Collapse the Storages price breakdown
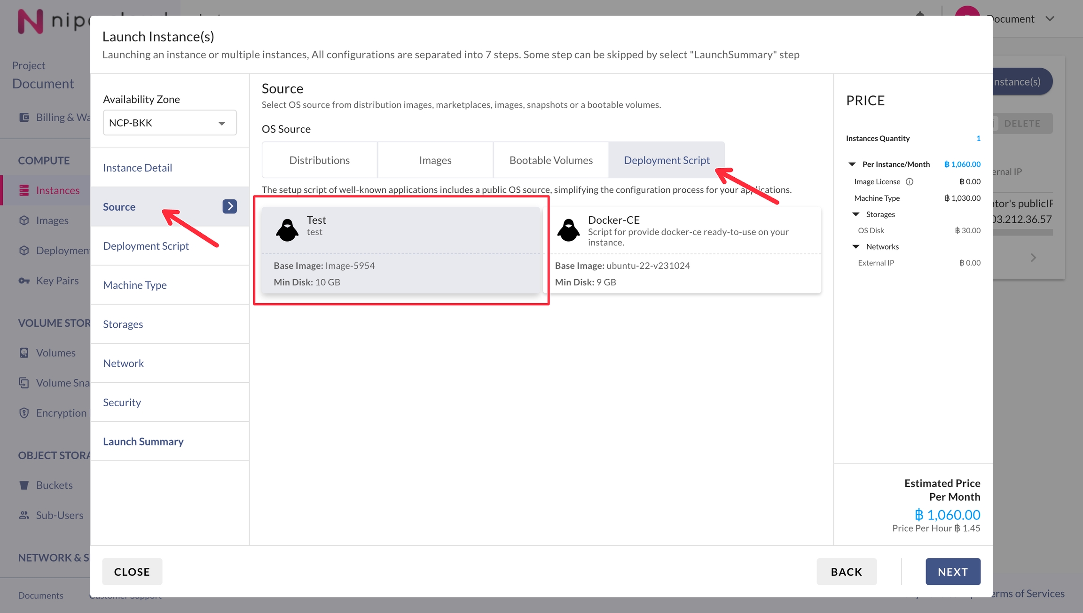Viewport: 1083px width, 613px height. coord(856,214)
